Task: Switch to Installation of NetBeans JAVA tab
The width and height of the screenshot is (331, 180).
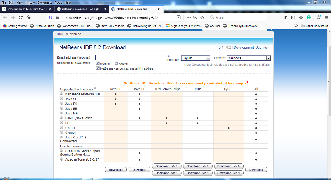Action: tap(27, 9)
